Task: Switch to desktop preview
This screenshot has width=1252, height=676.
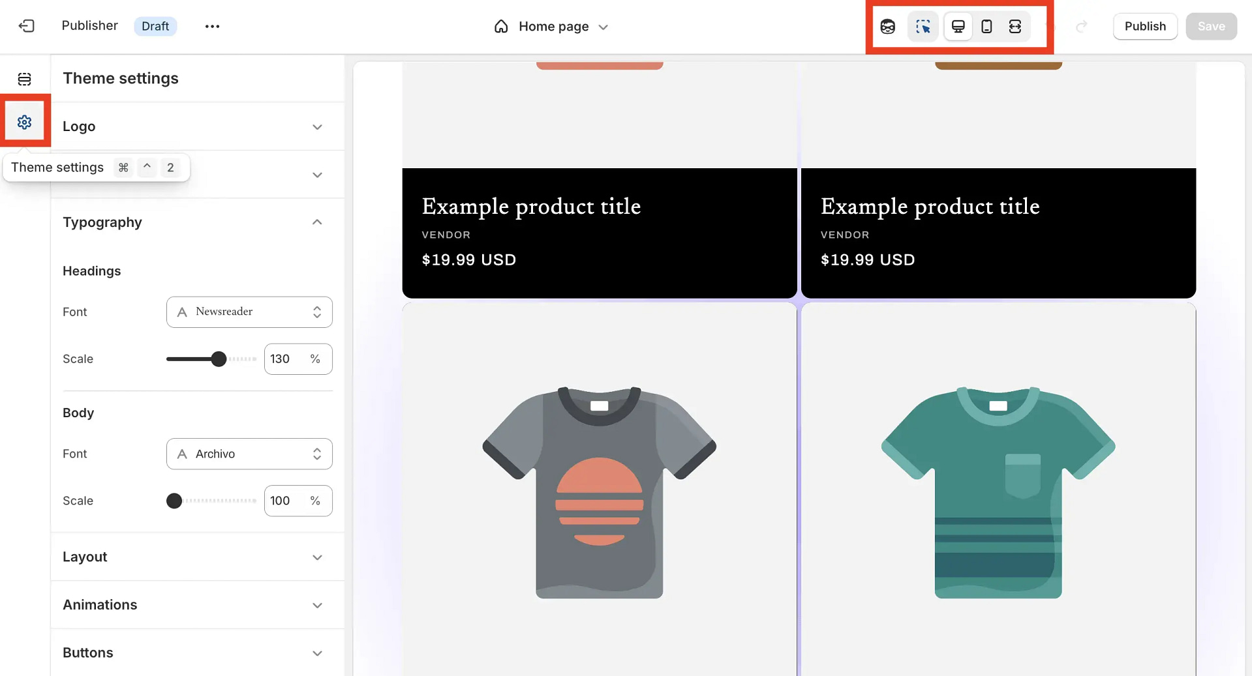Action: point(958,26)
